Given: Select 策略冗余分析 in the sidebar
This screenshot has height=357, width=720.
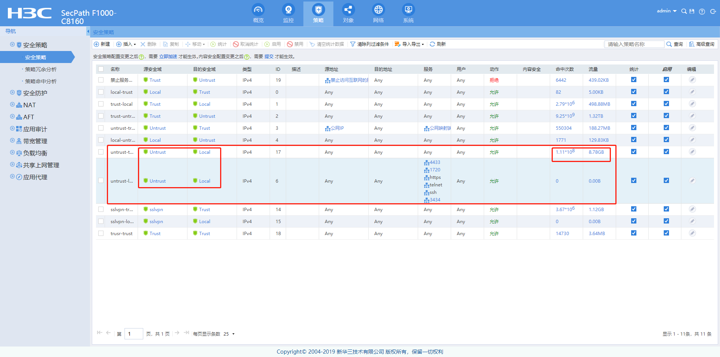Looking at the screenshot, I should tap(40, 69).
